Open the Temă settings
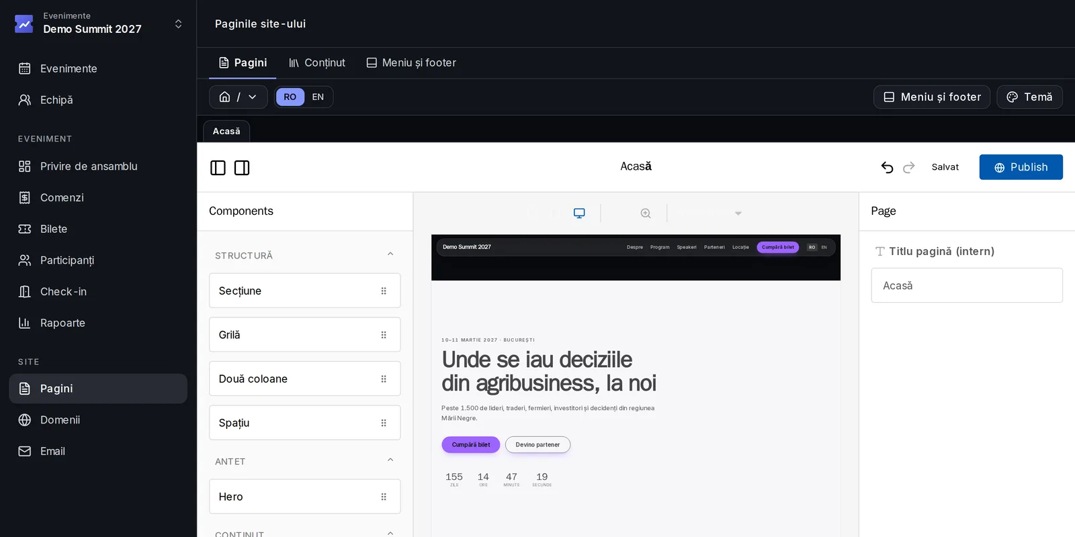 [x=1029, y=97]
